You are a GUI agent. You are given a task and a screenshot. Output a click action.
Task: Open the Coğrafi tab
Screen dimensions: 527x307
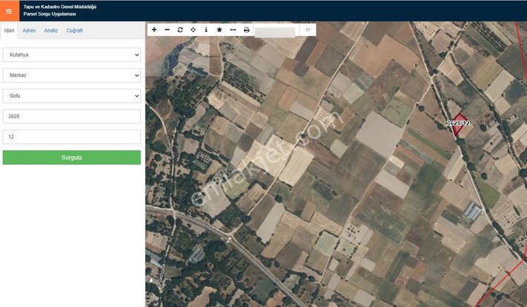click(74, 30)
